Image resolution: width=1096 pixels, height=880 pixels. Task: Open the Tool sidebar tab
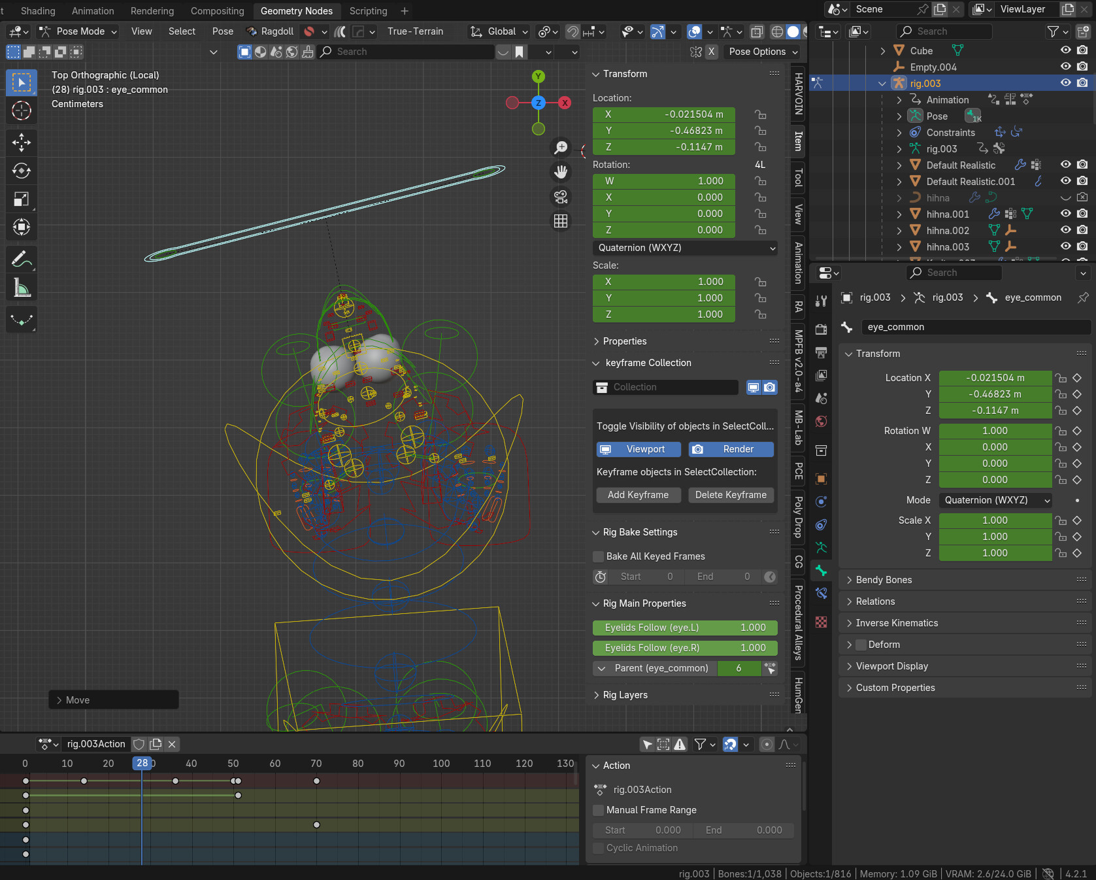798,178
